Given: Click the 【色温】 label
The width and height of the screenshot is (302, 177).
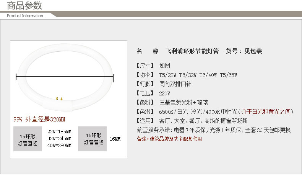Looking at the screenshot, I should coord(145,111).
